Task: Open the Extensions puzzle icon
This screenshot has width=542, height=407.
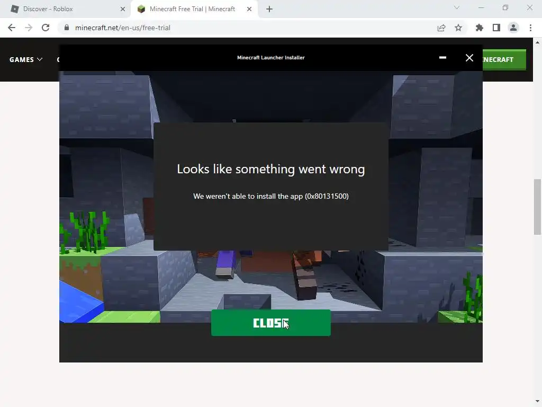Action: [480, 28]
